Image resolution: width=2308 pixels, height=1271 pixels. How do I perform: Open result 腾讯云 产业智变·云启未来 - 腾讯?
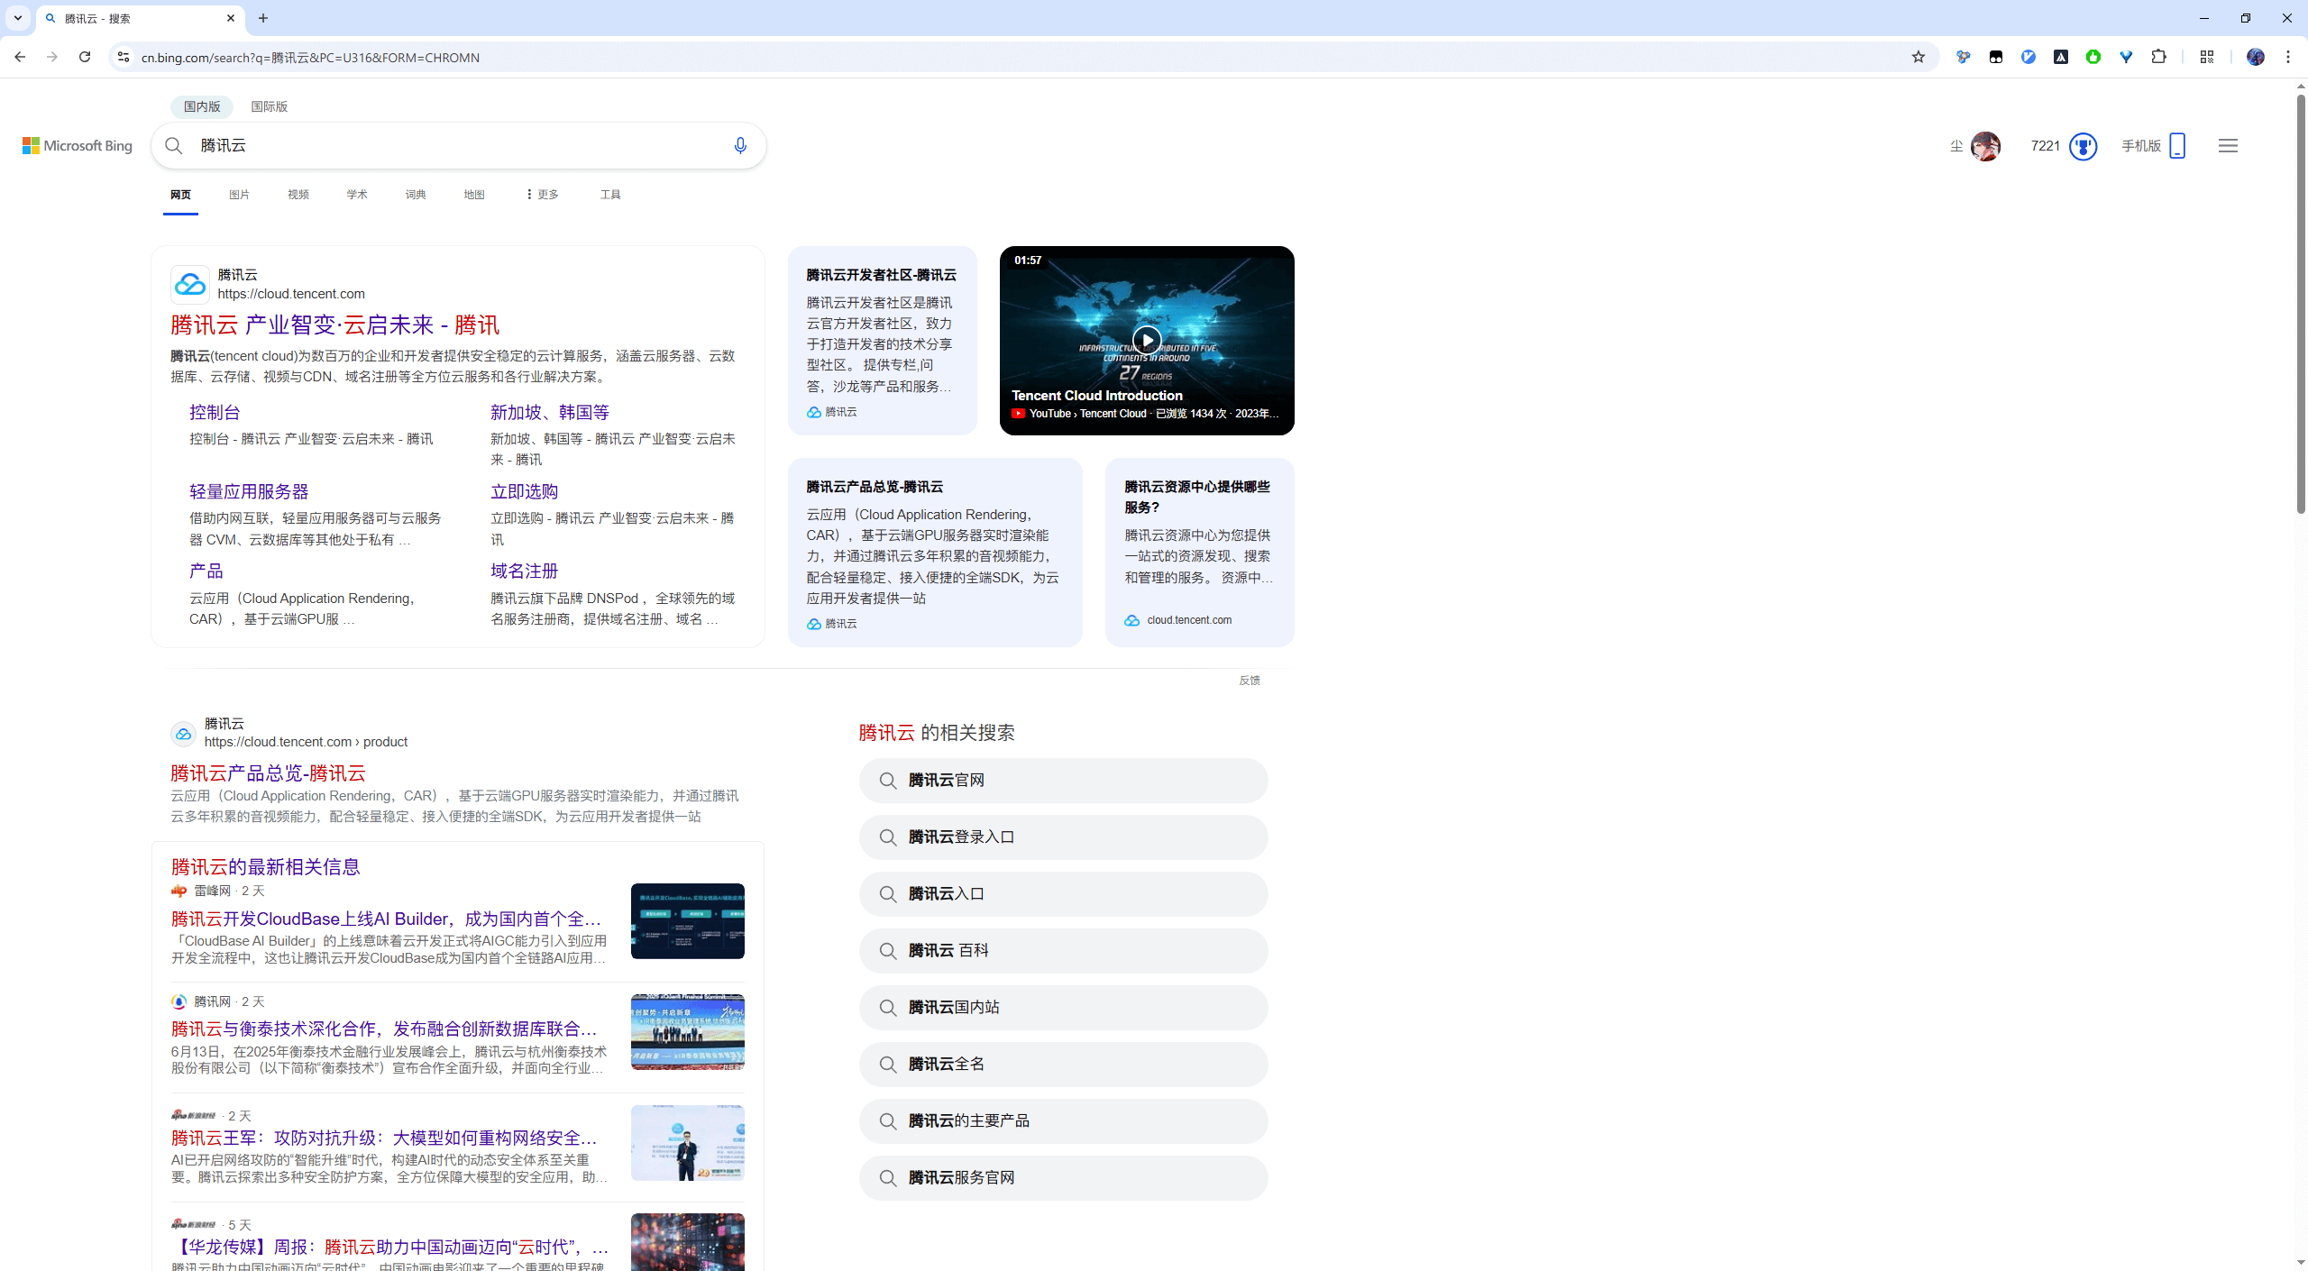(335, 325)
